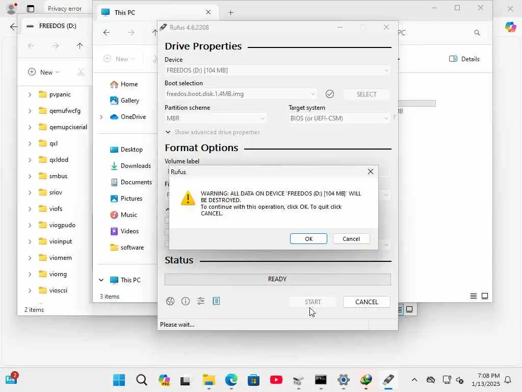Click the boot image checksum checkmark icon
The height and width of the screenshot is (392, 522).
coord(330,94)
